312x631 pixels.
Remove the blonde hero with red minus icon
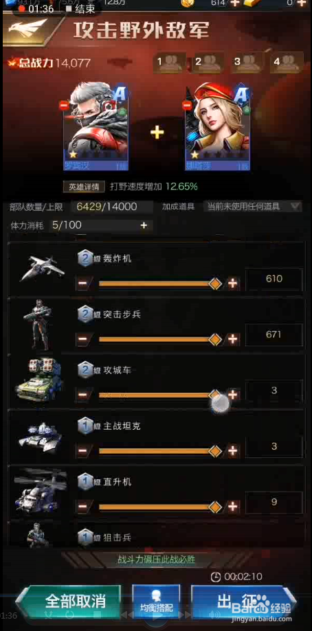[186, 106]
